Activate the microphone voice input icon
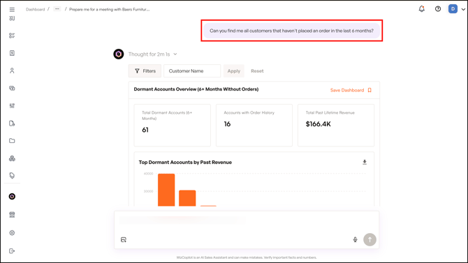 click(355, 239)
